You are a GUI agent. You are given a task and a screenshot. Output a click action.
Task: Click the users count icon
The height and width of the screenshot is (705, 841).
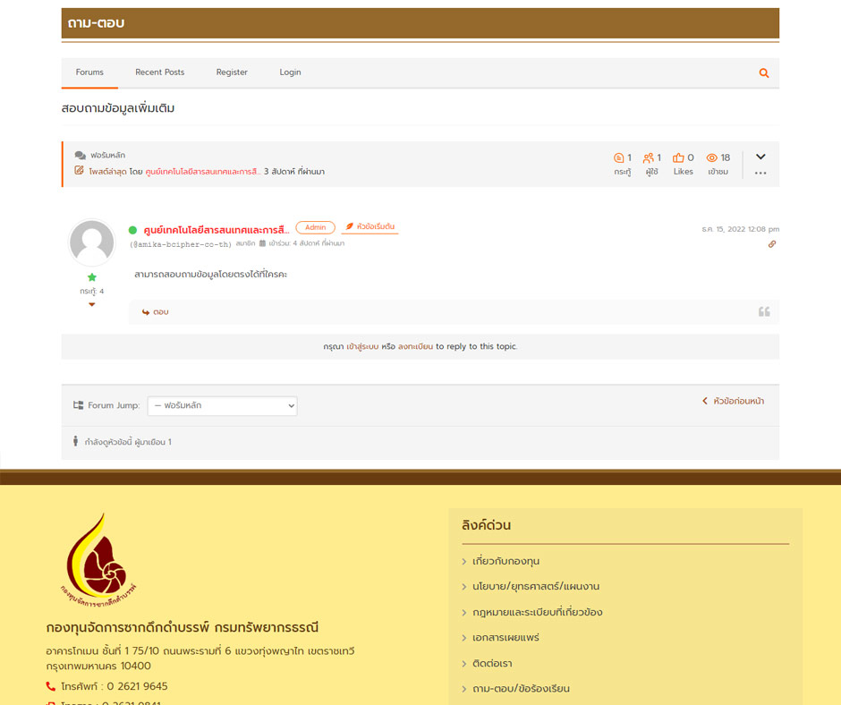pos(649,157)
